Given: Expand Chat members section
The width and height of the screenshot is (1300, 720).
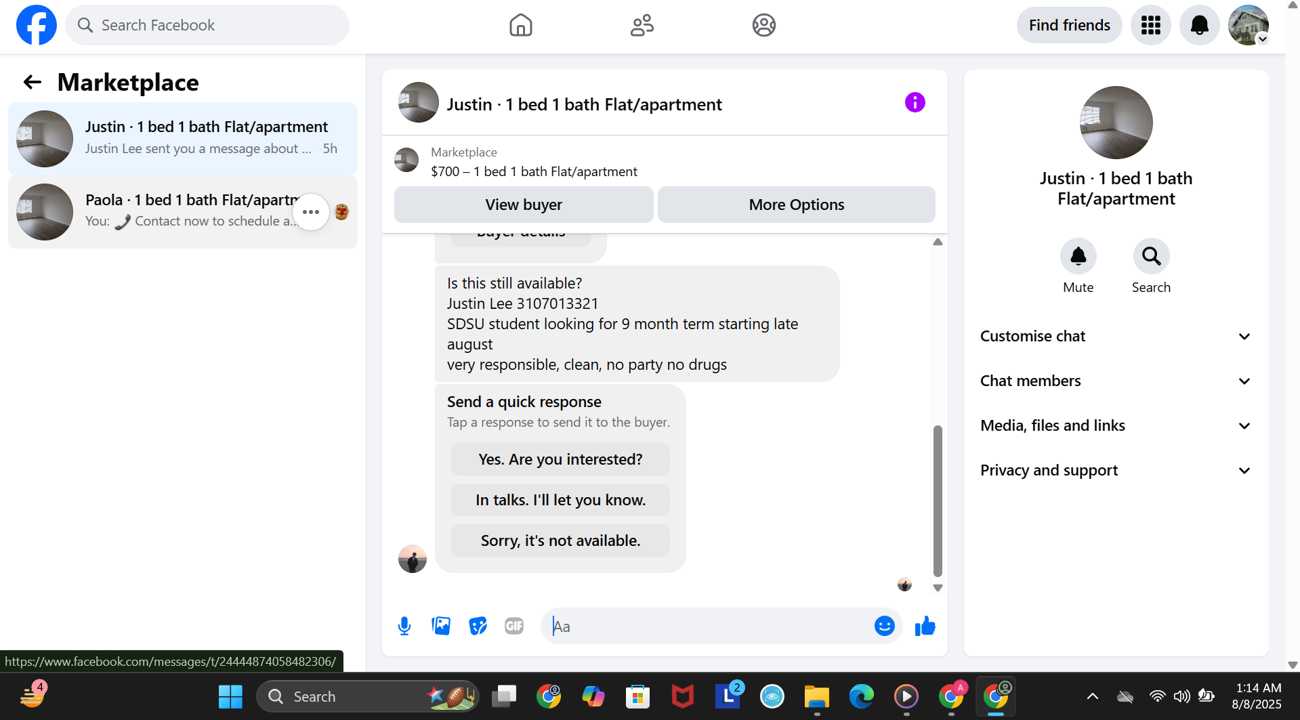Looking at the screenshot, I should click(x=1116, y=381).
